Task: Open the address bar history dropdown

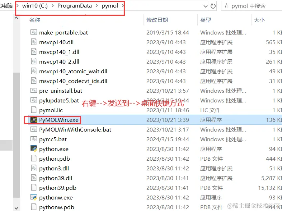Action: click(x=205, y=6)
